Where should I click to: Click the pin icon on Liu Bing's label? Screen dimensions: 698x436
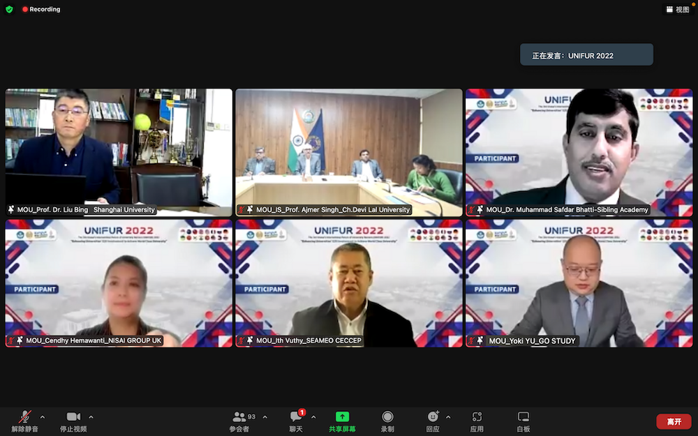pyautogui.click(x=11, y=209)
